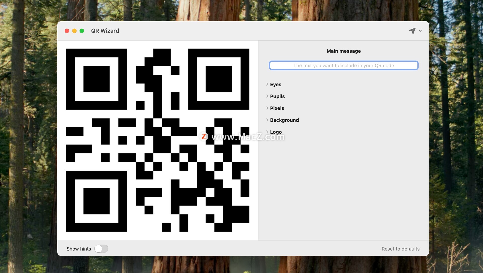Screen dimensions: 483x273
Task: Click the QR code preview image
Action: (x=158, y=140)
